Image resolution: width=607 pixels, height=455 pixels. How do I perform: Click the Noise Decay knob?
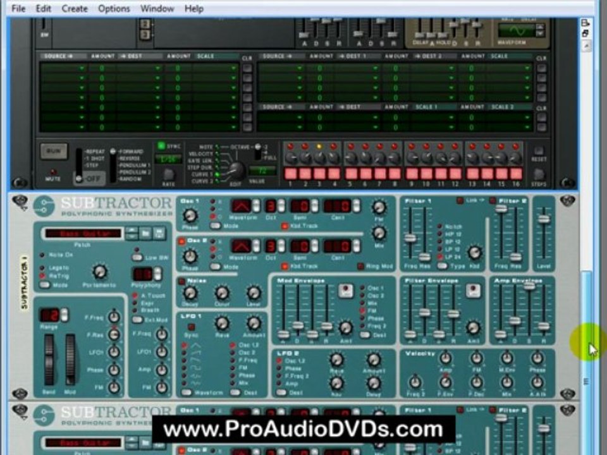(190, 293)
